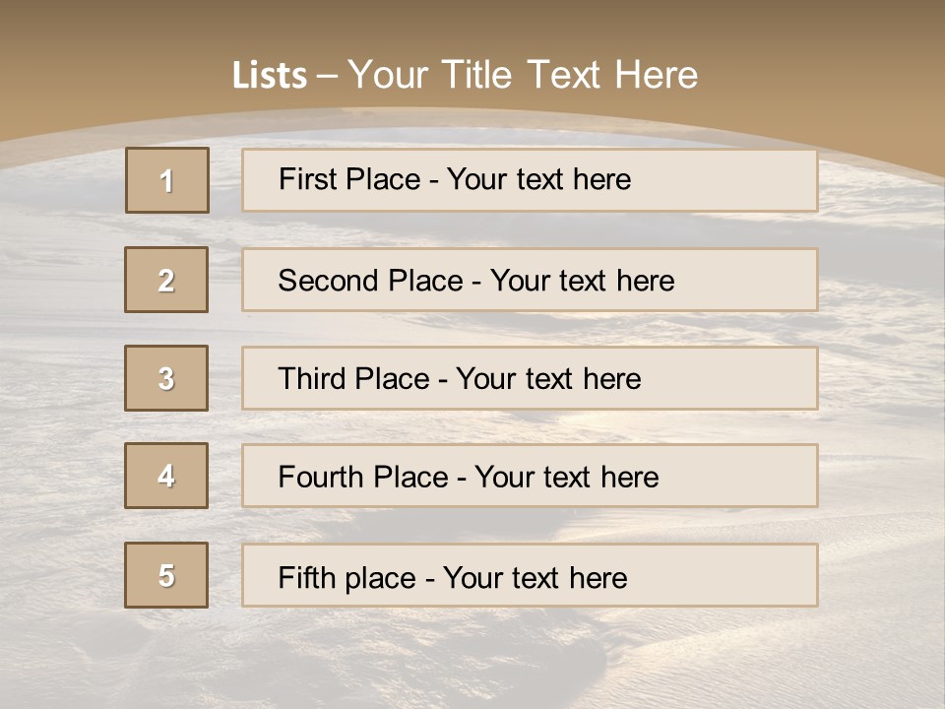The width and height of the screenshot is (945, 709).
Task: Click the bold word Lists in title
Action: click(269, 76)
